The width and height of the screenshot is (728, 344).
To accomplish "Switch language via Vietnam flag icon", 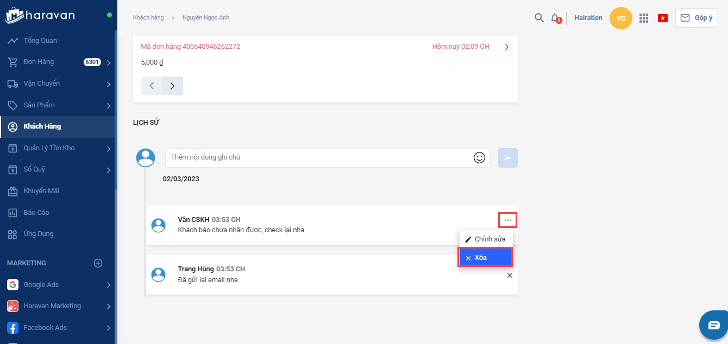I will (x=663, y=18).
